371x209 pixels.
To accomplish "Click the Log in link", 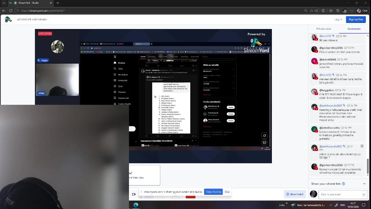I will [338, 19].
